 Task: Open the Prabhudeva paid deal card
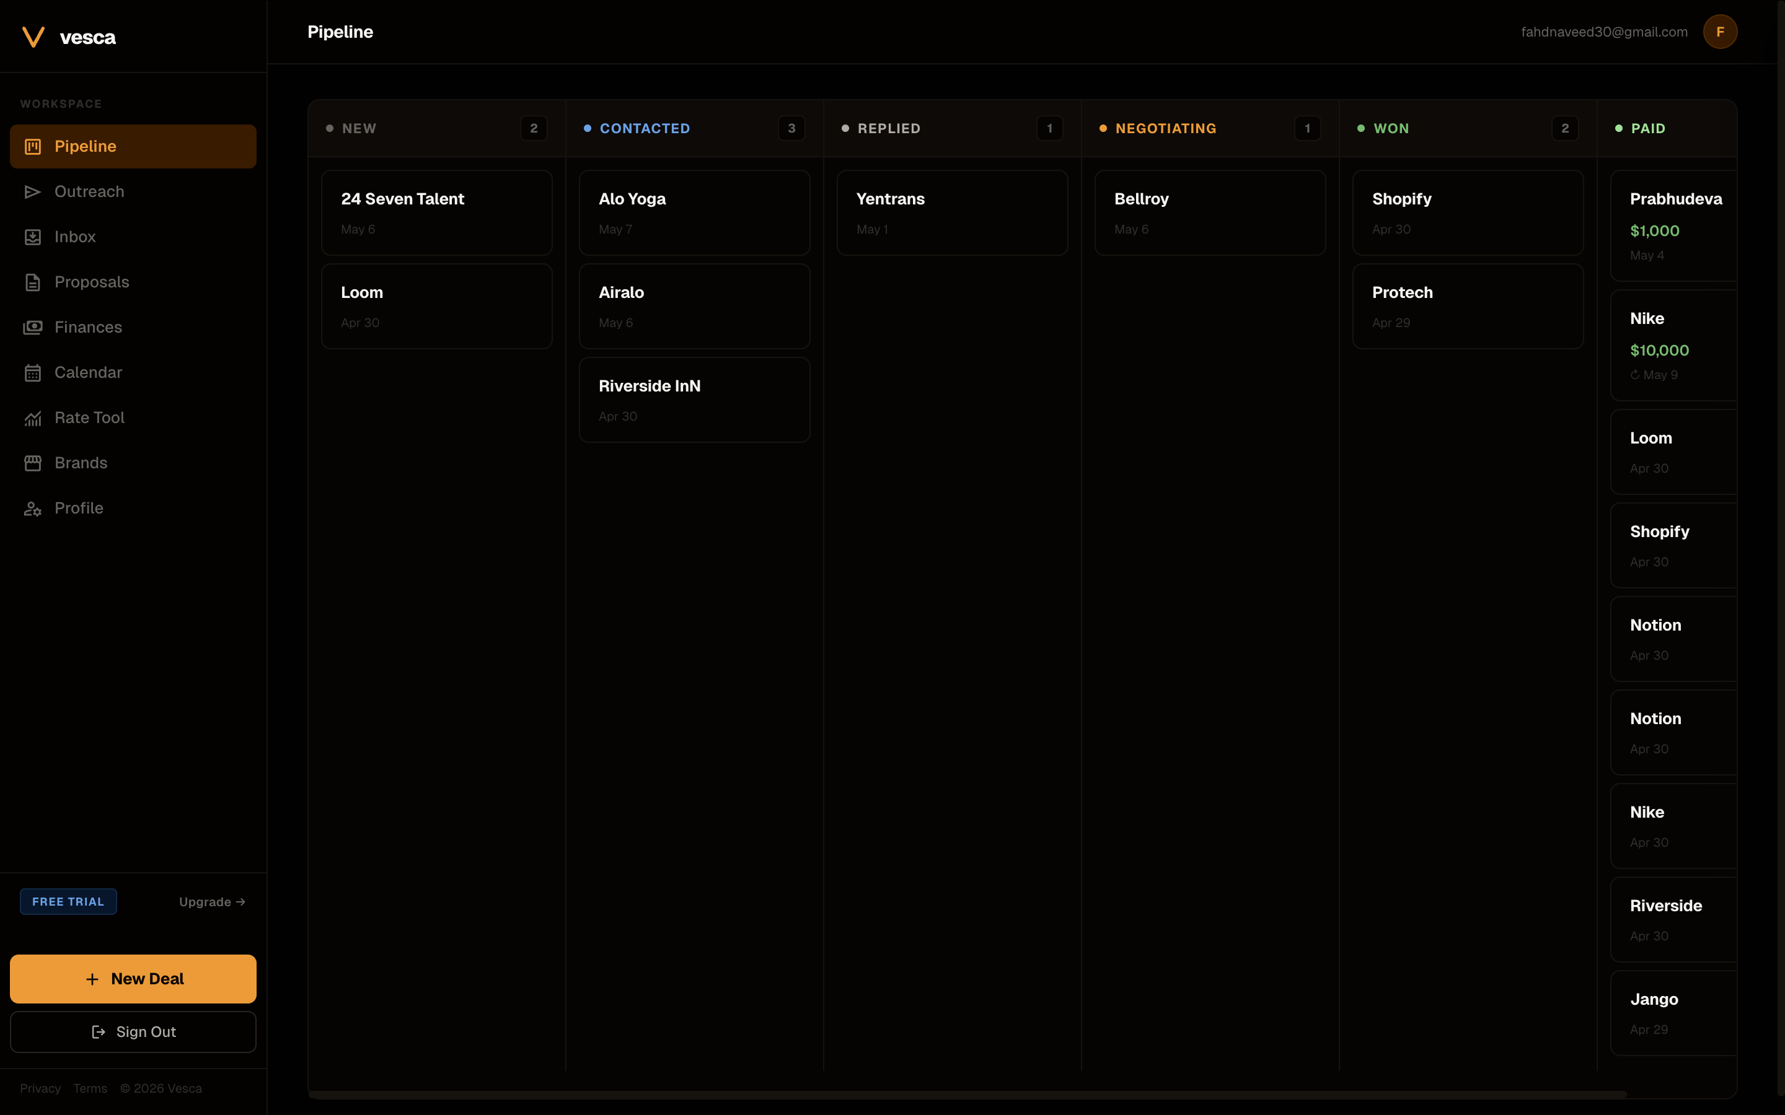coord(1673,225)
